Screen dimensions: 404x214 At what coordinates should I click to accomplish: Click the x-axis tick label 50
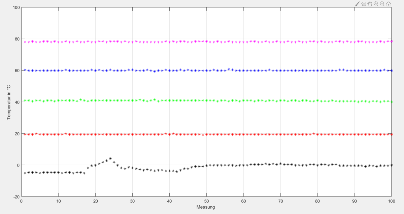[206, 201]
